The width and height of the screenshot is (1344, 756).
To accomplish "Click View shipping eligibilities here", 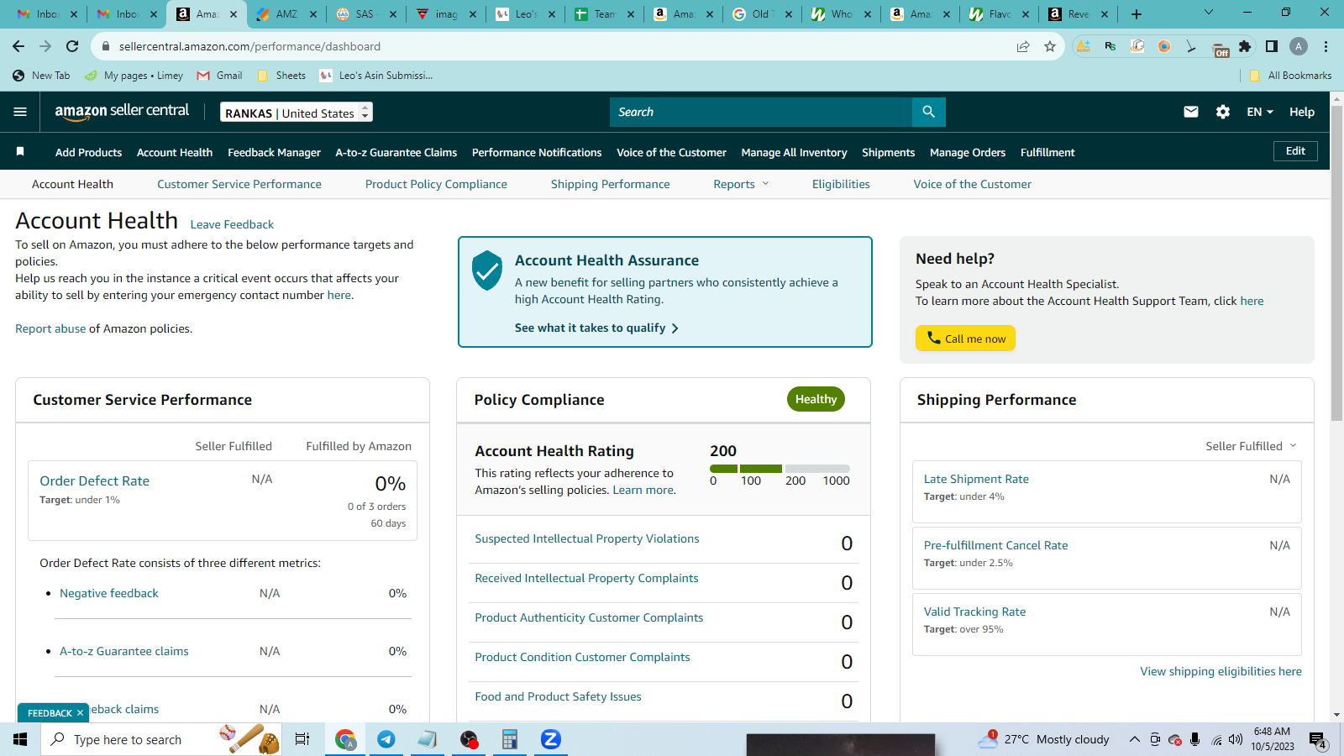I will click(1221, 671).
